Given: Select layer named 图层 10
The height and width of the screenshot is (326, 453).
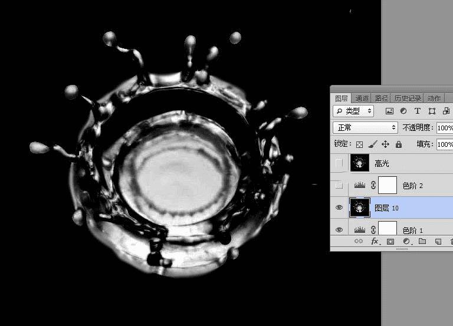Looking at the screenshot, I should 386,208.
